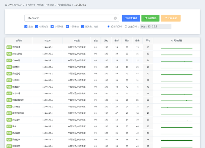
Task: Select the 浙江温州 node name
Action: (x=16, y=120)
